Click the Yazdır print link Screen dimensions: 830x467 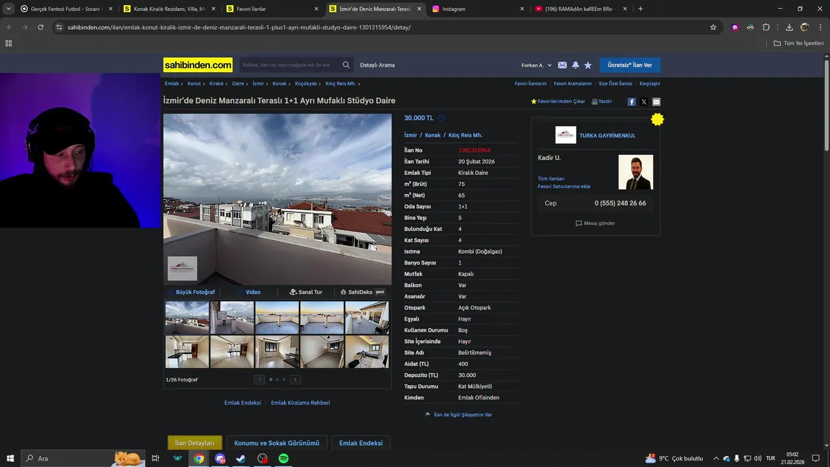coord(602,101)
